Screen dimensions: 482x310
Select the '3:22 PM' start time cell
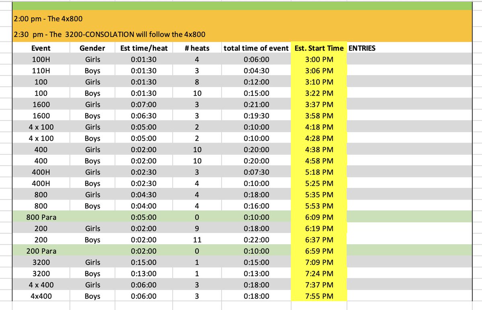[319, 93]
